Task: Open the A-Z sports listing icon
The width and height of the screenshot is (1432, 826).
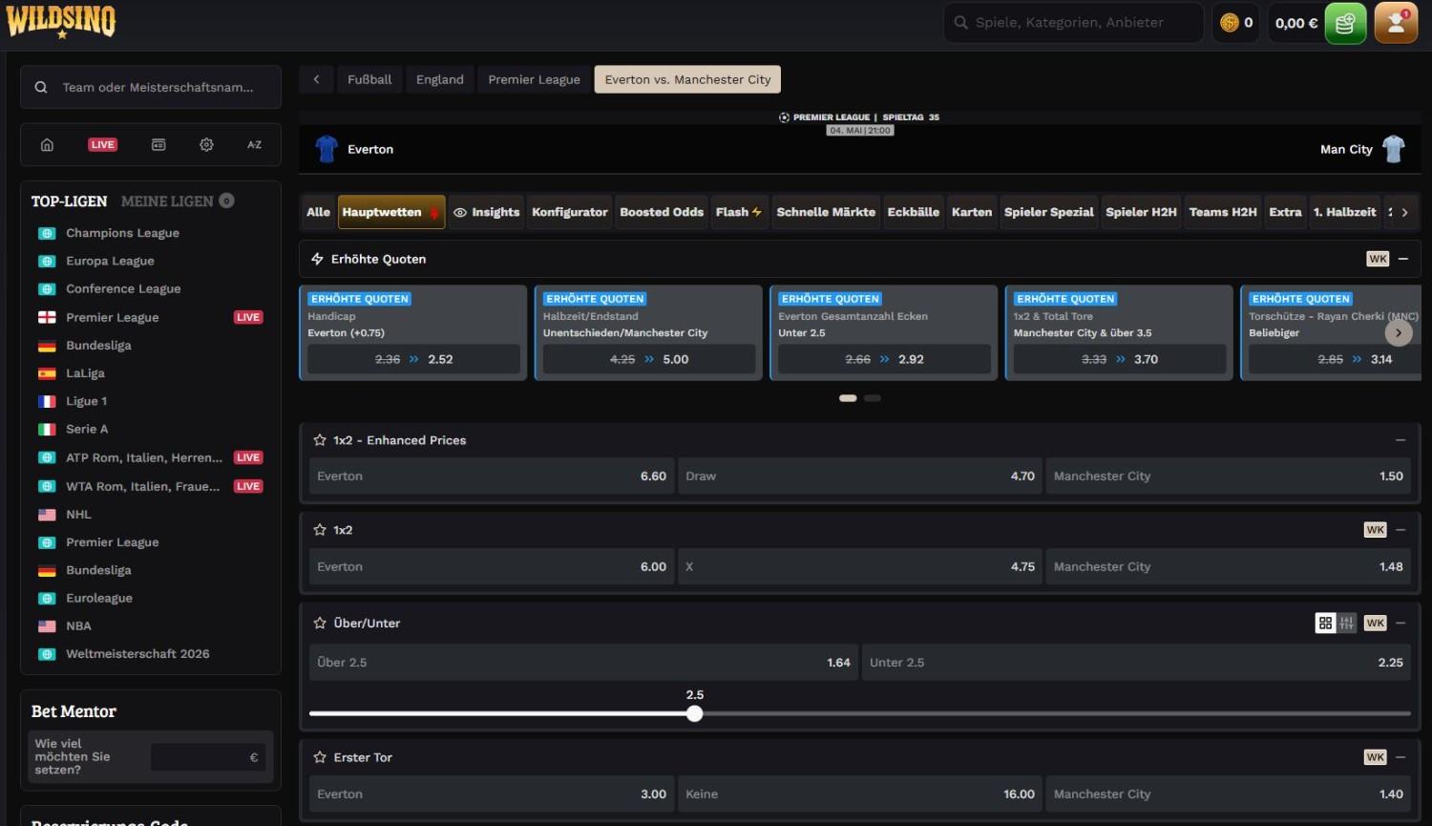Action: click(x=254, y=145)
